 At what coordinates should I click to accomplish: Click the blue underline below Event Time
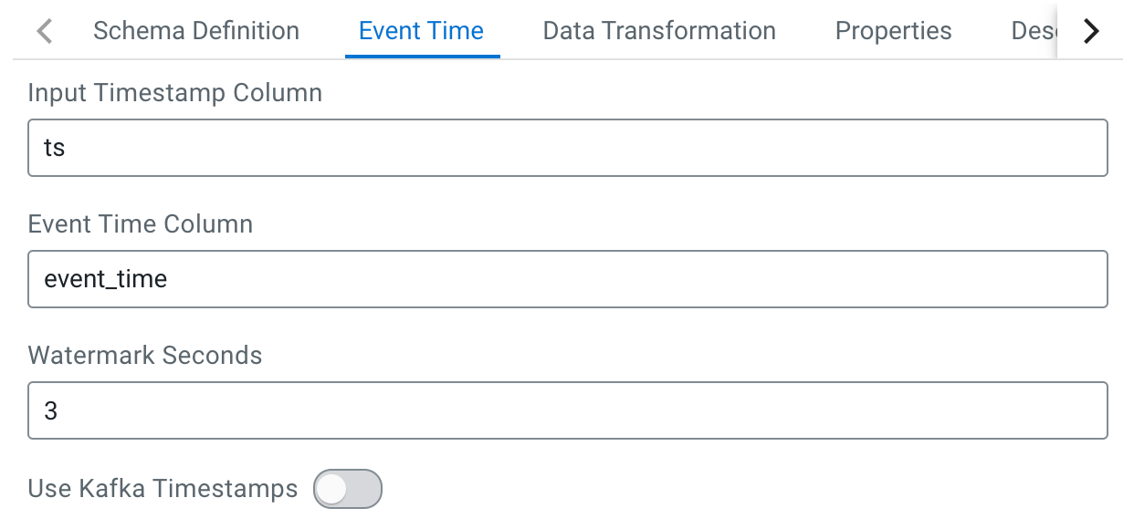coord(422,57)
